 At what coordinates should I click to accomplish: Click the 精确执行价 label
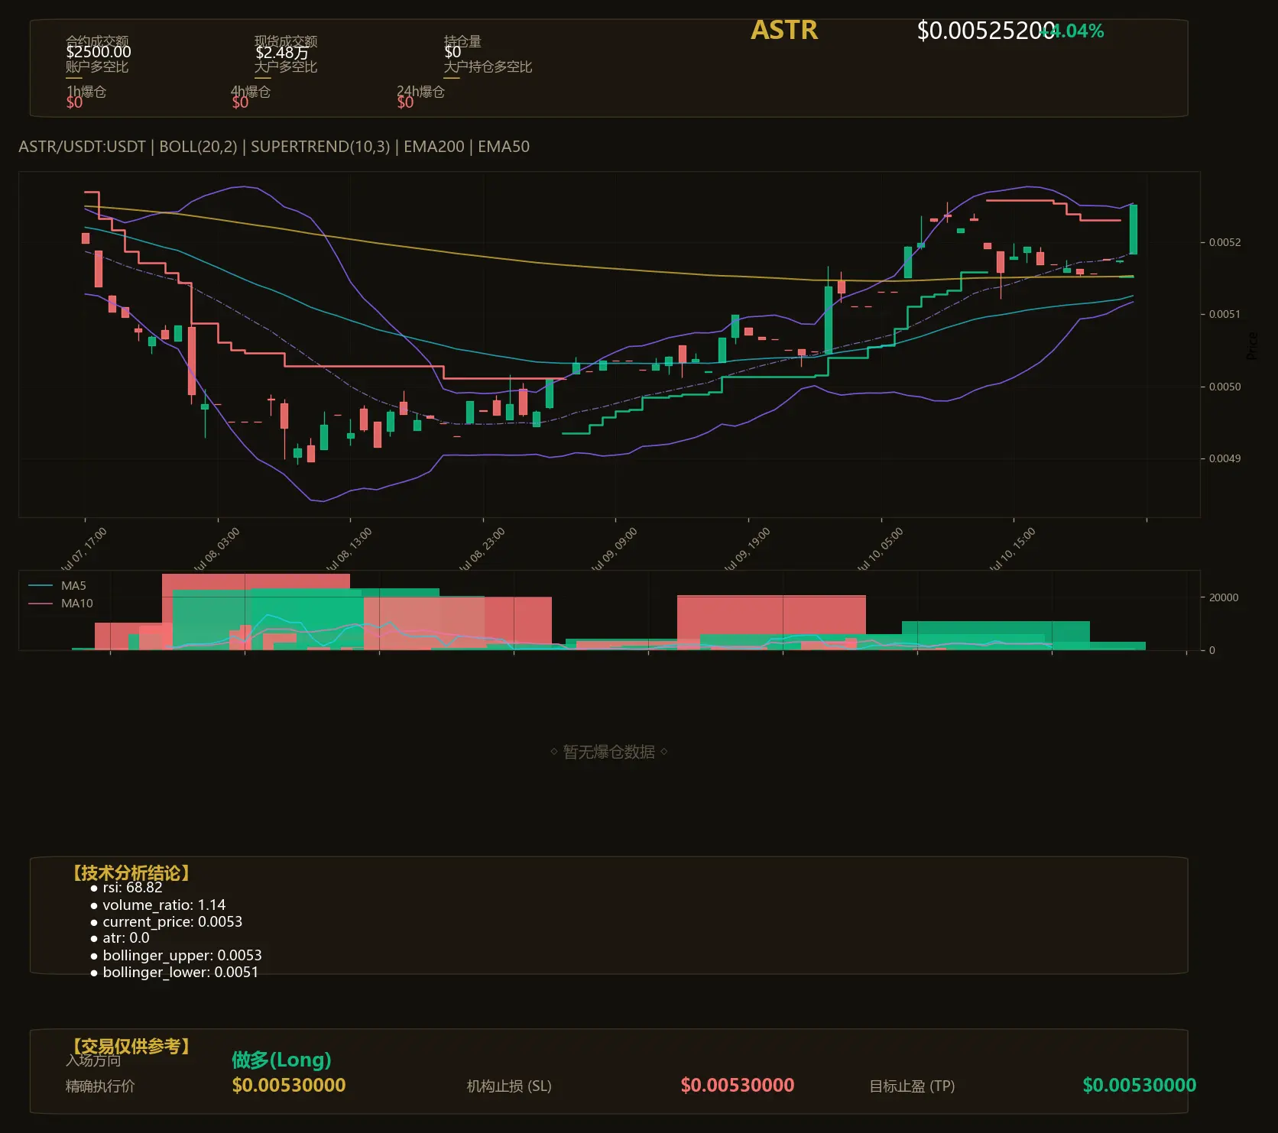coord(100,1086)
